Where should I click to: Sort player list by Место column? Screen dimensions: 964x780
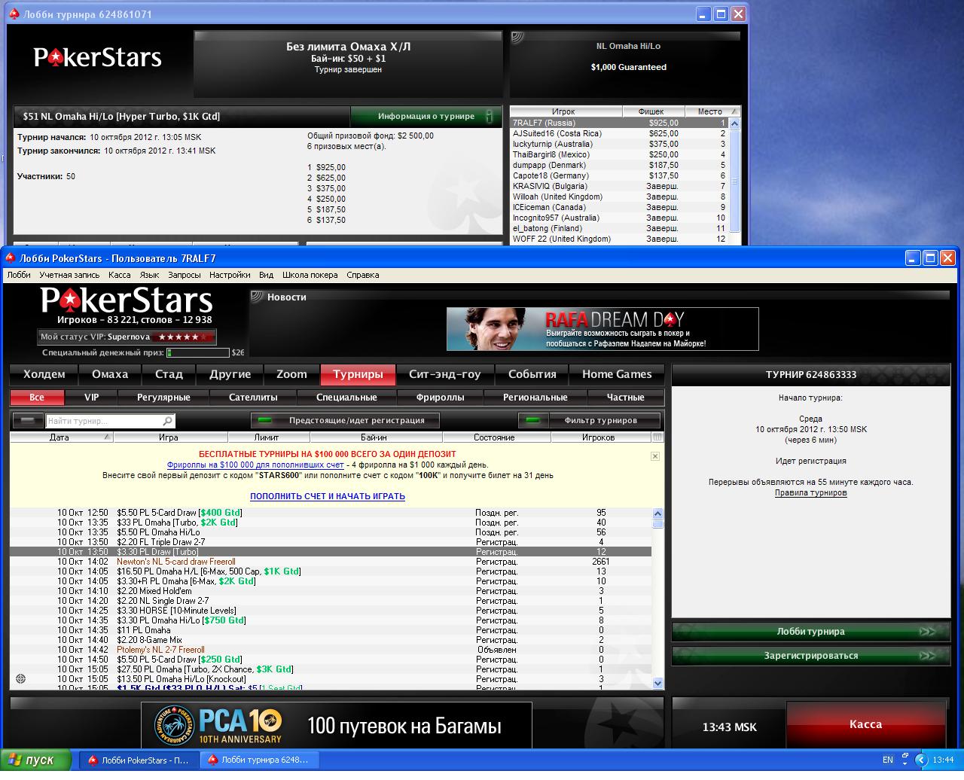coord(709,111)
